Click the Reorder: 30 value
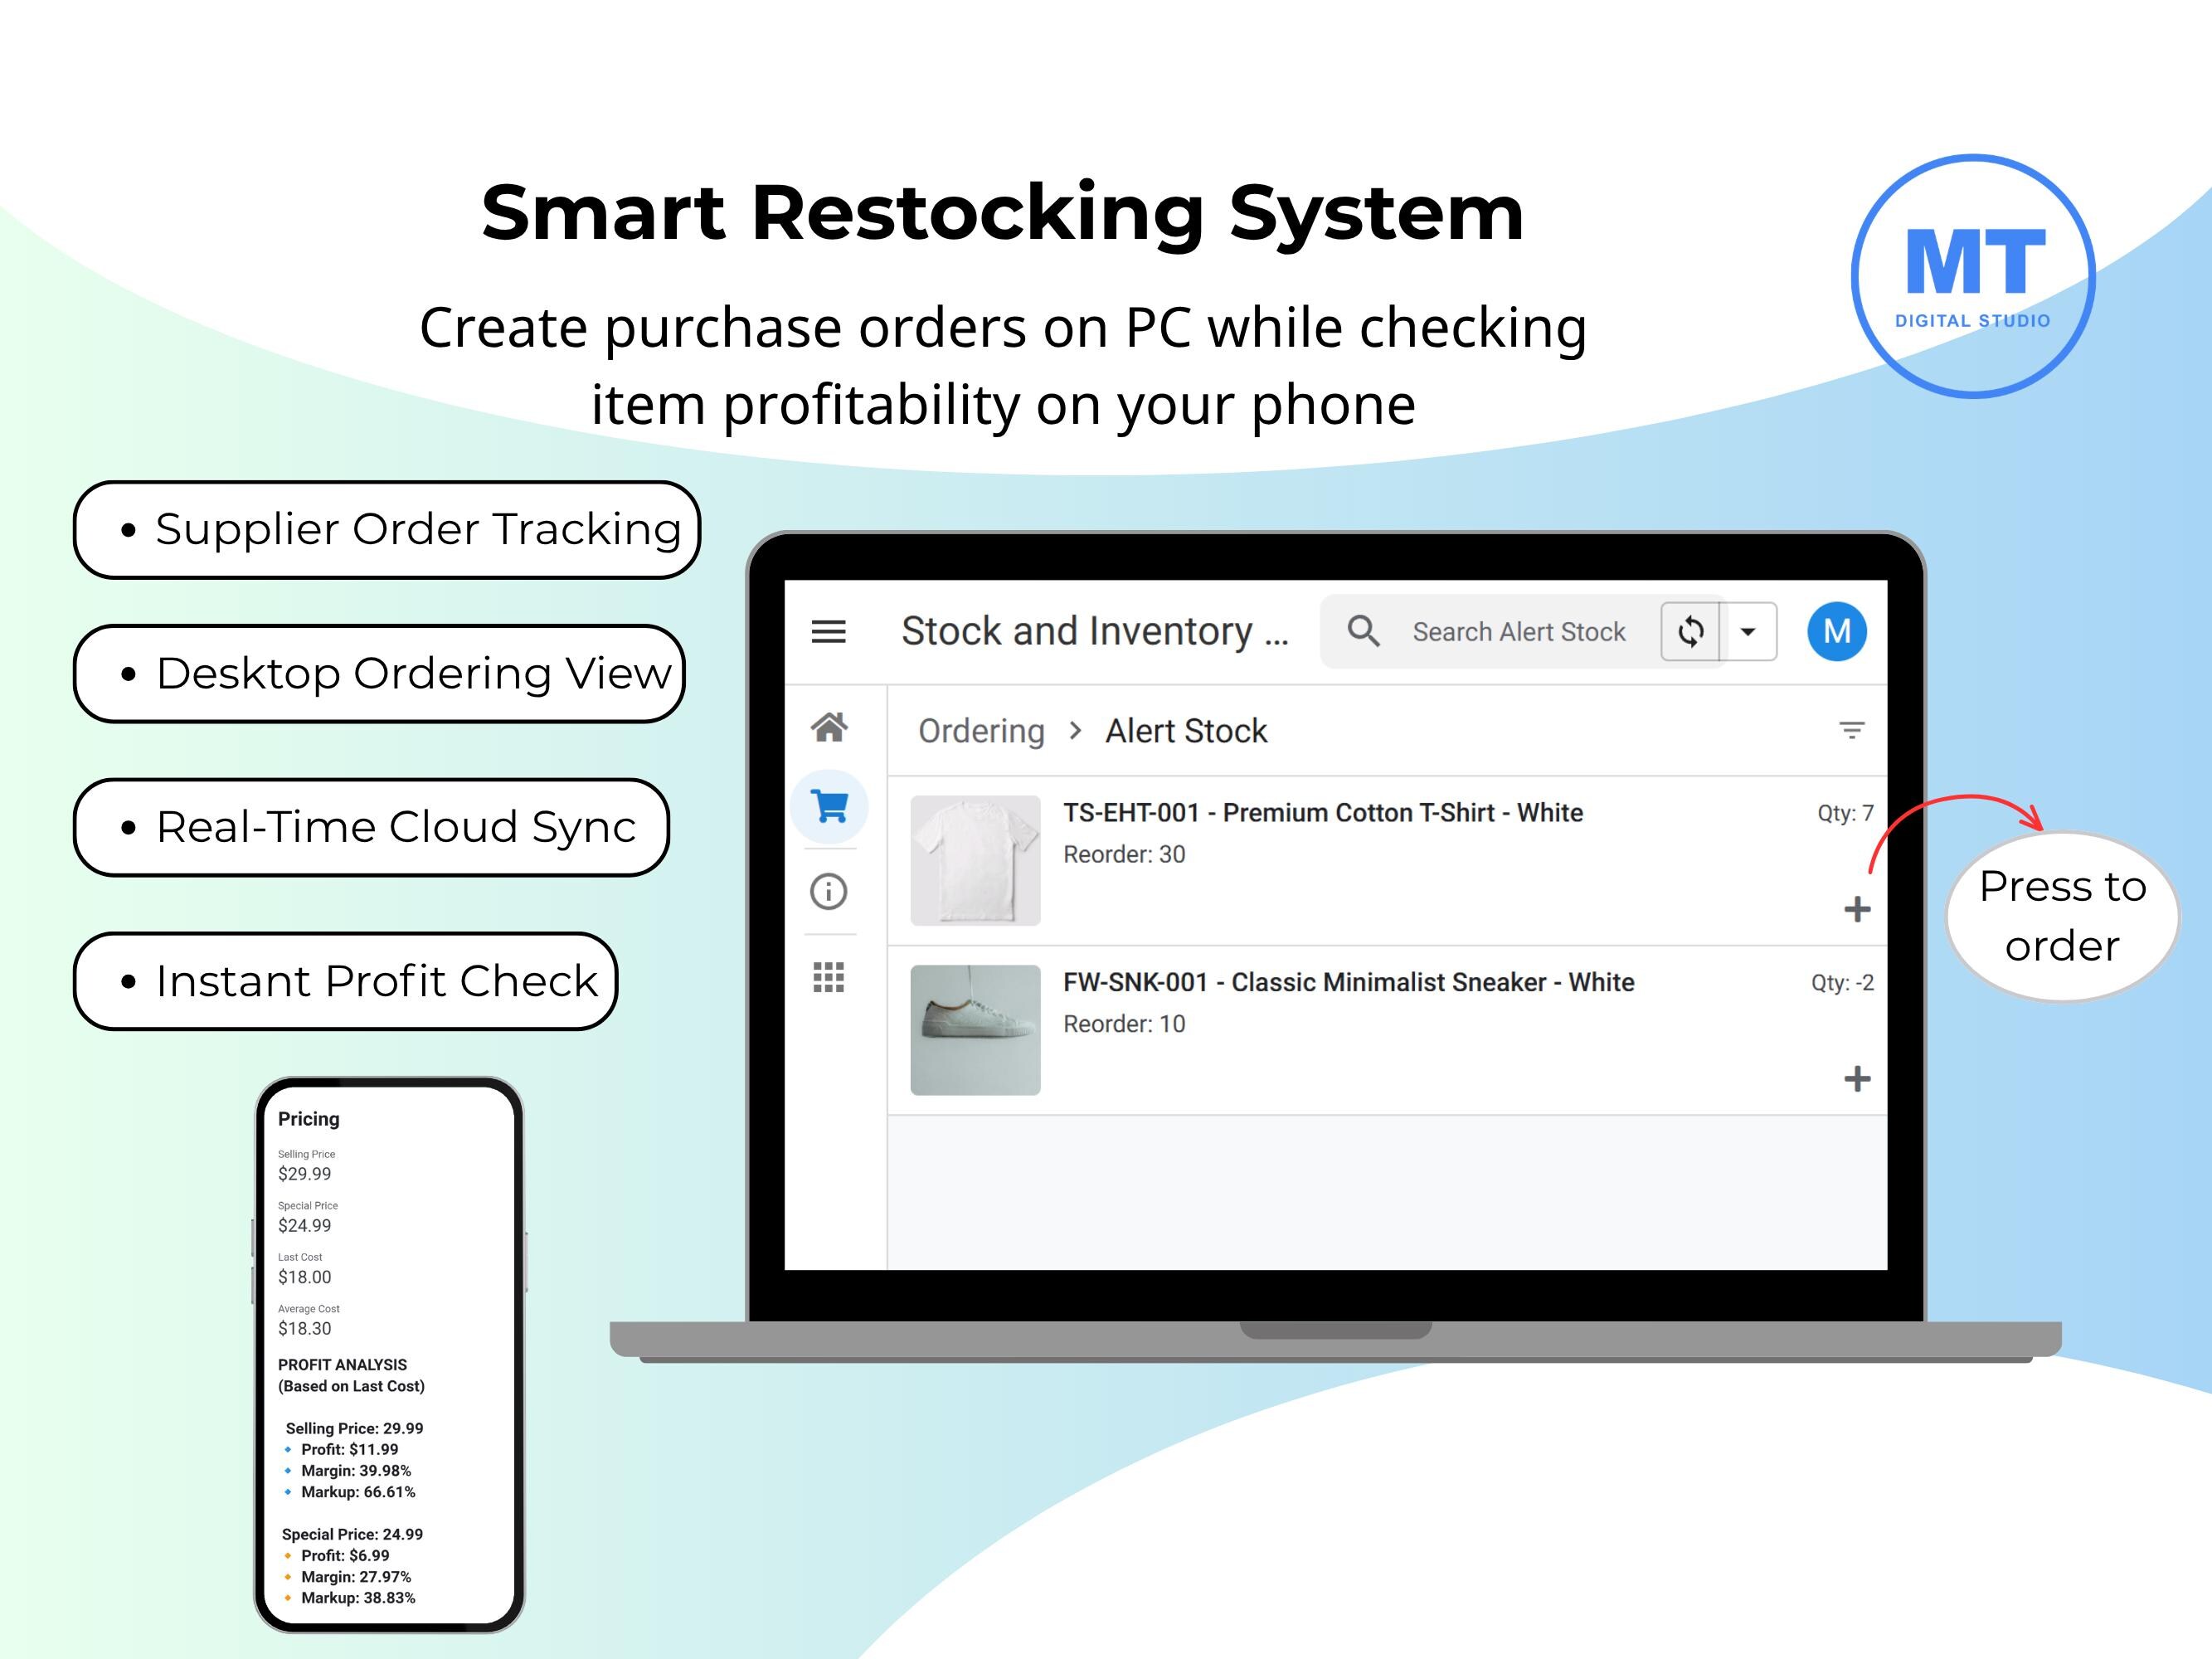Screen dimensions: 2212x1659 pyautogui.click(x=1124, y=855)
